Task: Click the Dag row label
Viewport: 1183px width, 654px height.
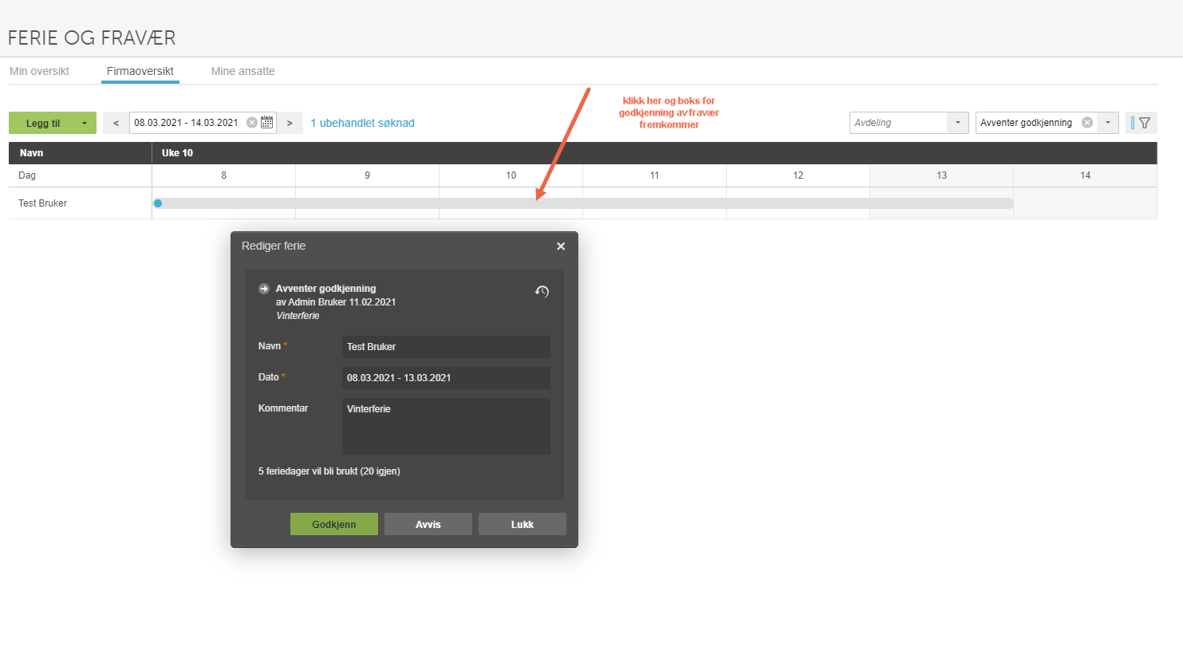Action: point(27,175)
